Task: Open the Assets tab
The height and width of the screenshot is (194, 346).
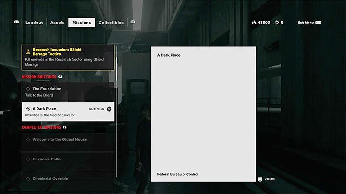Action: tap(57, 23)
